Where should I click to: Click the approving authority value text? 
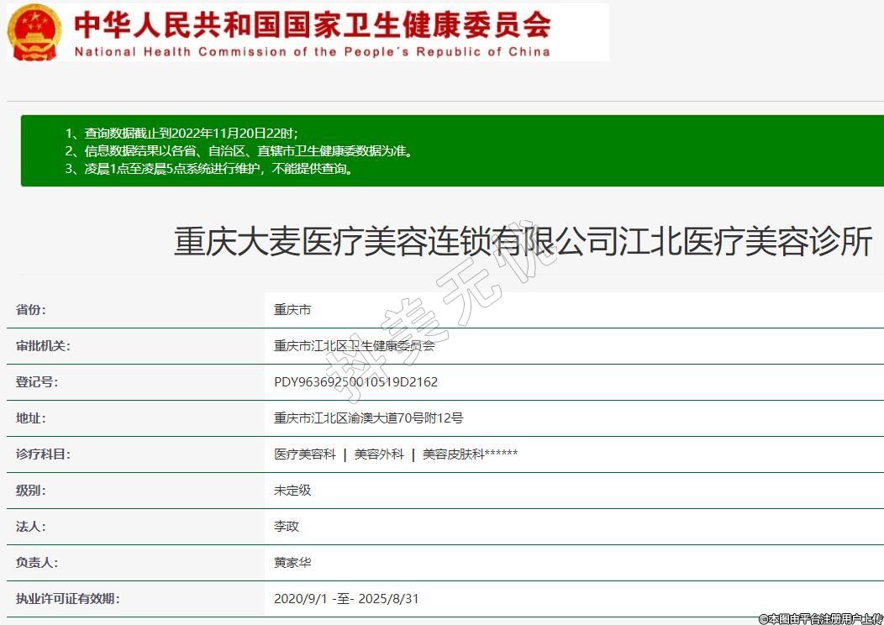pos(354,346)
